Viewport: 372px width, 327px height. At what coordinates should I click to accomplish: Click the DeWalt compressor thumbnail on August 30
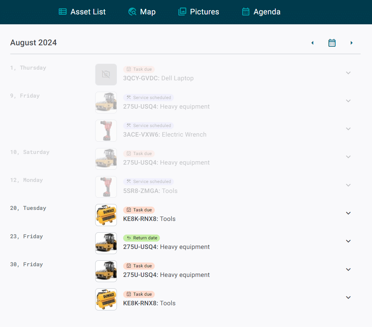point(106,299)
